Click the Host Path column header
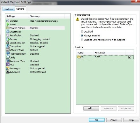 tap(109, 53)
